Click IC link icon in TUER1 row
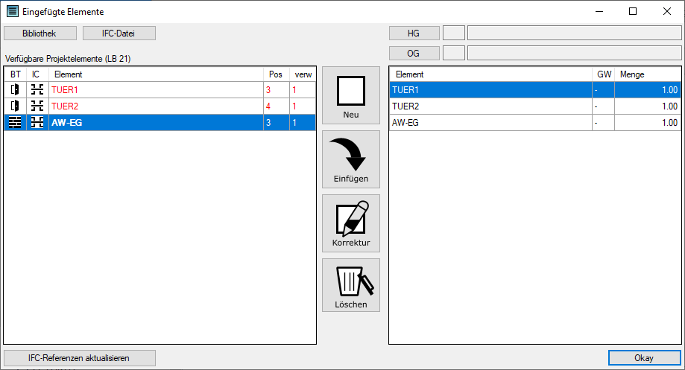 click(x=37, y=89)
